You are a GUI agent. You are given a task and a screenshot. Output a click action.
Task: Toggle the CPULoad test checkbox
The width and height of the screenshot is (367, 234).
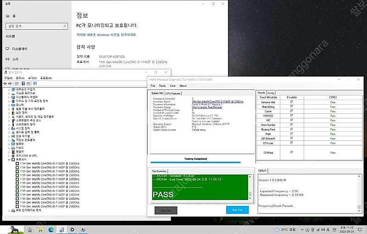point(292,143)
